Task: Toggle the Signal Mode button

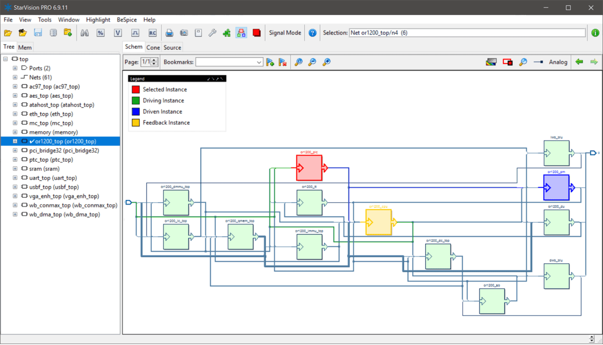Action: point(285,33)
